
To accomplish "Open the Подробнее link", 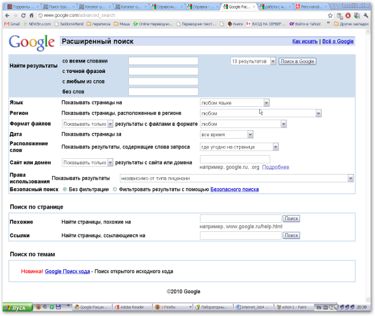I will tap(275, 167).
